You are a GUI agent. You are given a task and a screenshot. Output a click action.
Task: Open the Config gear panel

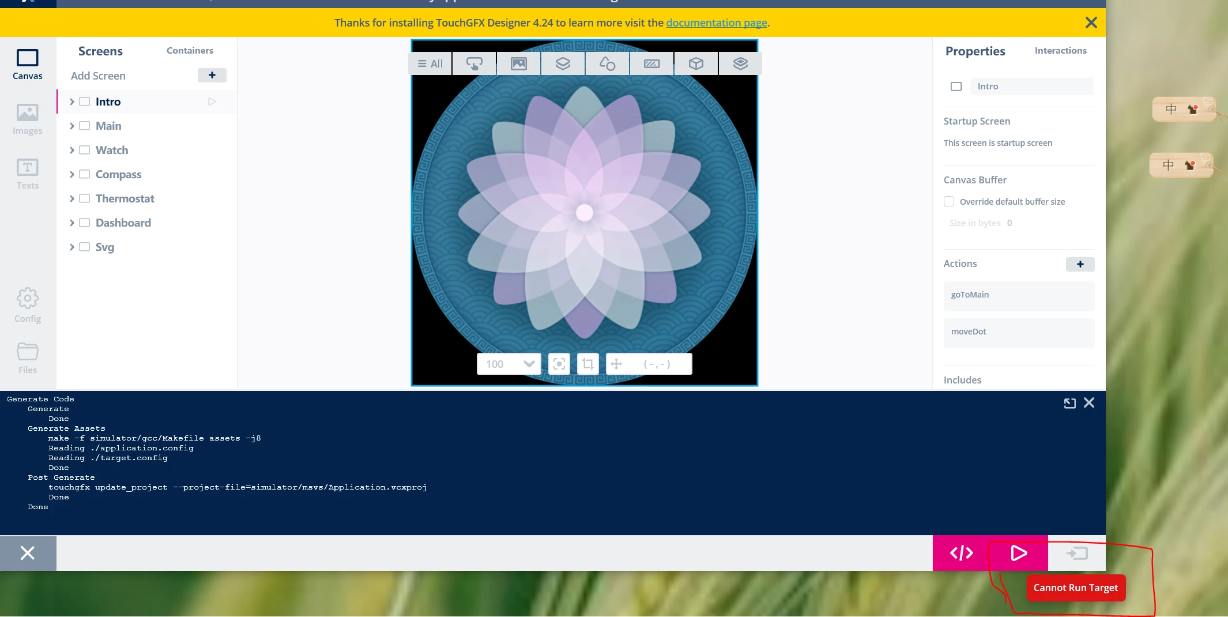coord(28,306)
